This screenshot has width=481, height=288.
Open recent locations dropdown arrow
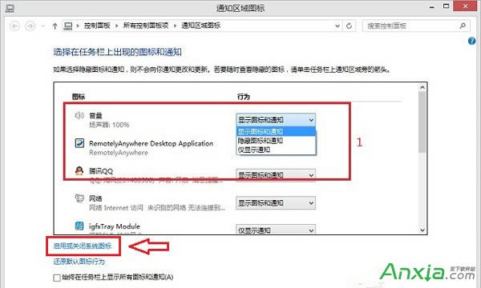click(42, 26)
